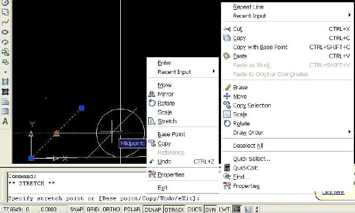The image size is (355, 213).
Task: Select the Revision Cloud tool in the draw toolbar
Action: (x=5, y=12)
